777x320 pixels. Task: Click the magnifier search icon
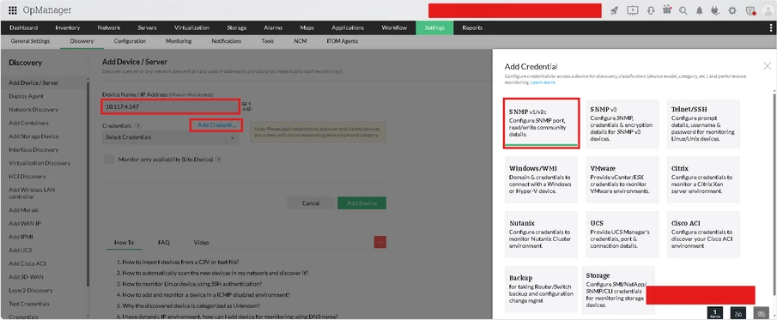[x=683, y=10]
